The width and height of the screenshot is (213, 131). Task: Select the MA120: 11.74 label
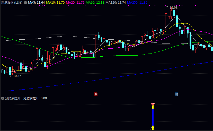(116, 3)
